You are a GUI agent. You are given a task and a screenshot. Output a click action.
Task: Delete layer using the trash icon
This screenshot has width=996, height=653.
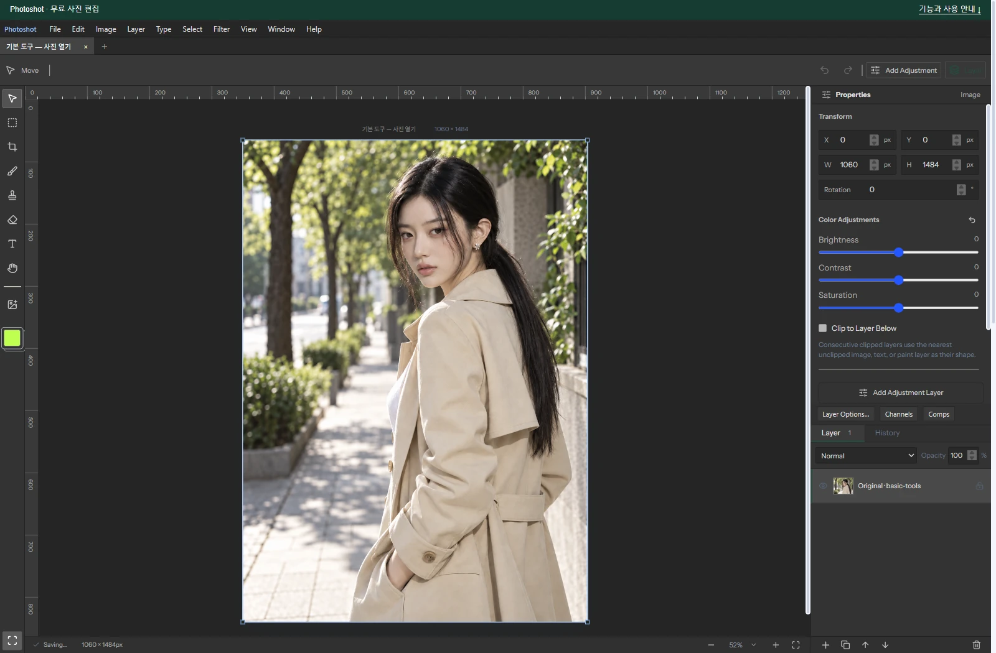click(976, 645)
